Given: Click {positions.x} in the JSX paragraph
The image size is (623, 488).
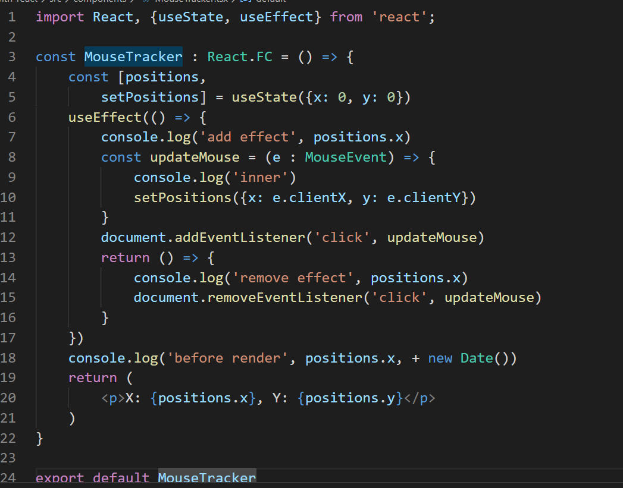Looking at the screenshot, I should (x=203, y=398).
